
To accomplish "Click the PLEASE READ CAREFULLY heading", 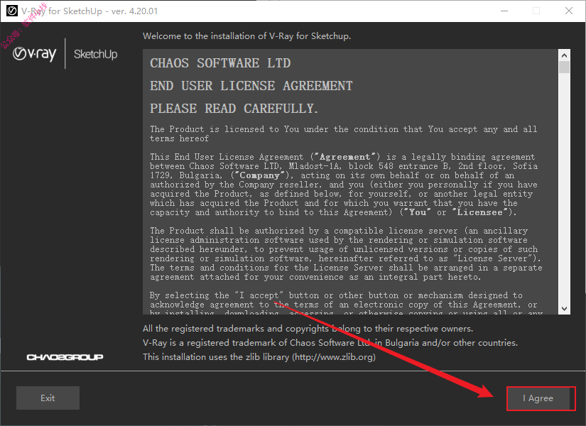I will tap(234, 109).
